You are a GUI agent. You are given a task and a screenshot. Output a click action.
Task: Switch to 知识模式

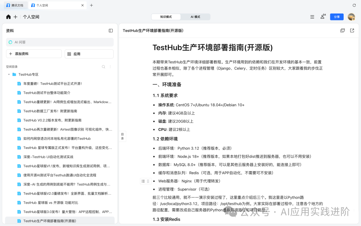166,17
